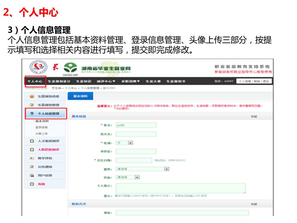Open the 登录信息 sidebar sub-item
Viewport: 297px width, 223px height.
[41, 127]
